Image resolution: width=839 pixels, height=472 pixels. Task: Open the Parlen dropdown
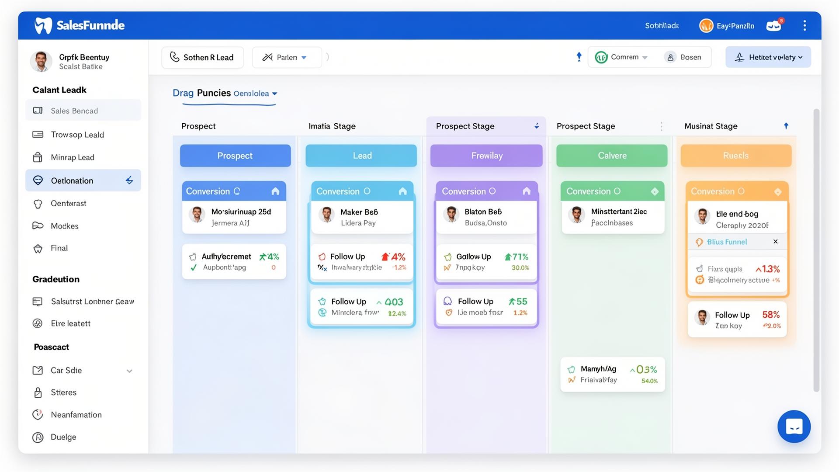(x=287, y=57)
